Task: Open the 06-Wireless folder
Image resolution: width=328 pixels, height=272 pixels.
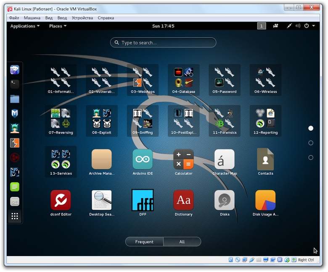Action: pos(265,80)
